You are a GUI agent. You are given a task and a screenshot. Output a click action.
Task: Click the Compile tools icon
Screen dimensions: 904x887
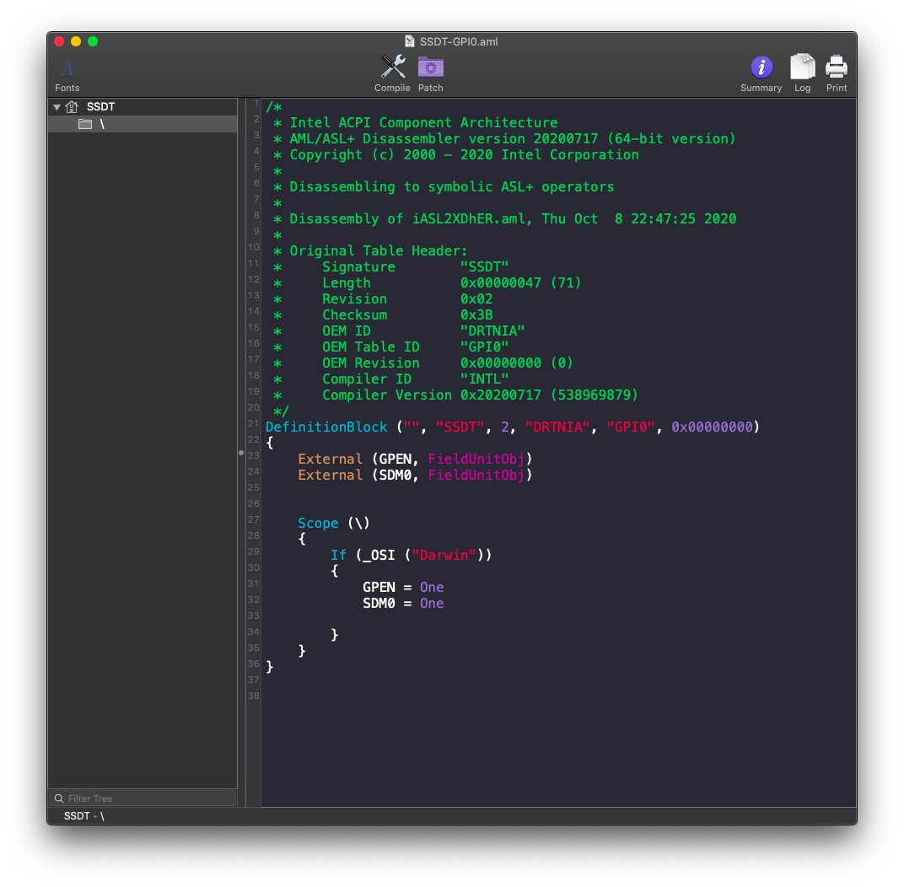(393, 67)
